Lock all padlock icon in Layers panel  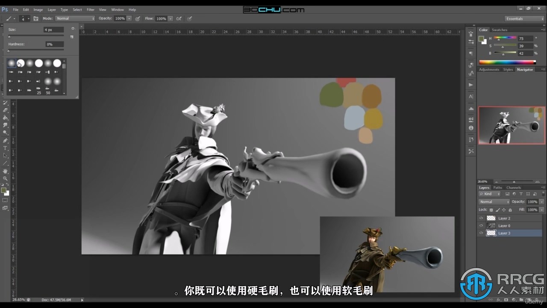tap(510, 210)
